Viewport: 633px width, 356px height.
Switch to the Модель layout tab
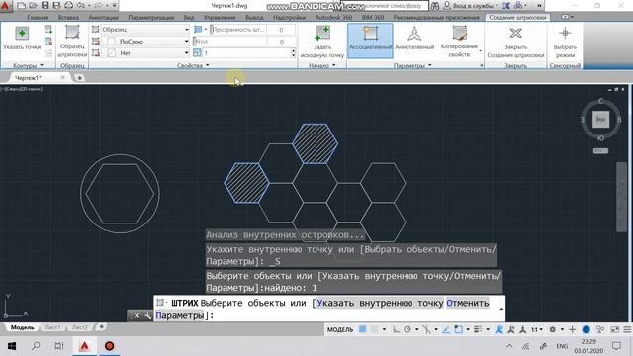click(x=22, y=327)
